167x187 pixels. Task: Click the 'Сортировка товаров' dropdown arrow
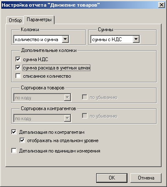[x=67, y=98]
